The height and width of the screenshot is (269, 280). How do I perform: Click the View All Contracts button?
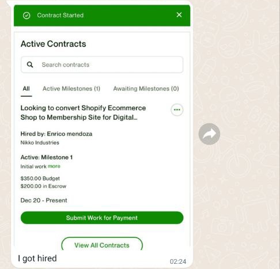(x=102, y=245)
